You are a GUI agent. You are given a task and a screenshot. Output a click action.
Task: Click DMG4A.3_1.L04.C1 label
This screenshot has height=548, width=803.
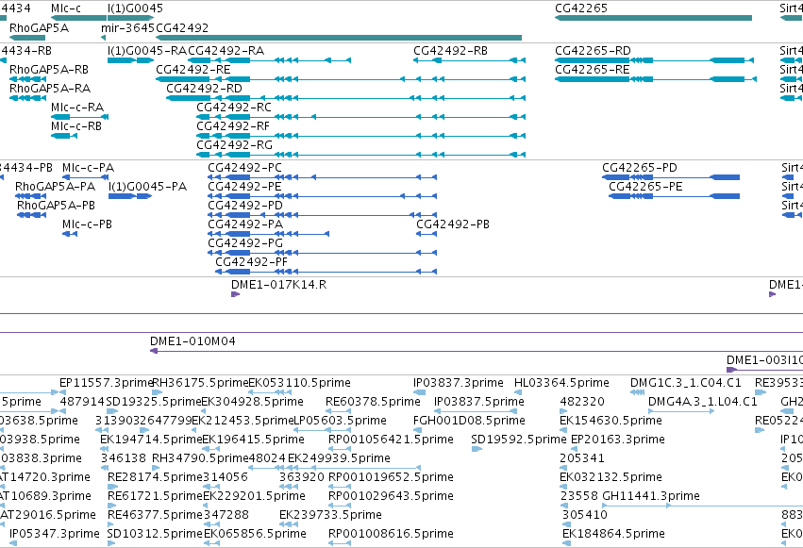(703, 402)
